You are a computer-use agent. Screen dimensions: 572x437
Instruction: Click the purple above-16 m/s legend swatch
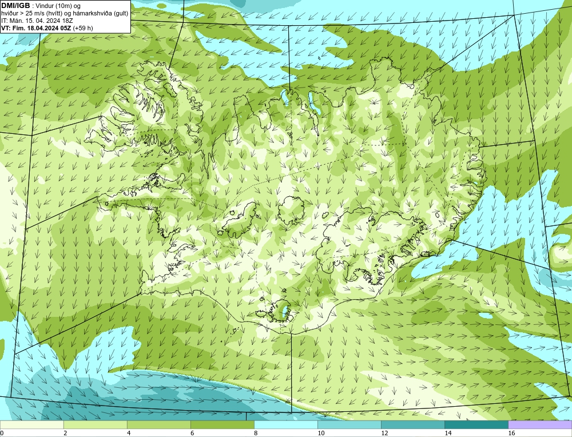(540, 424)
